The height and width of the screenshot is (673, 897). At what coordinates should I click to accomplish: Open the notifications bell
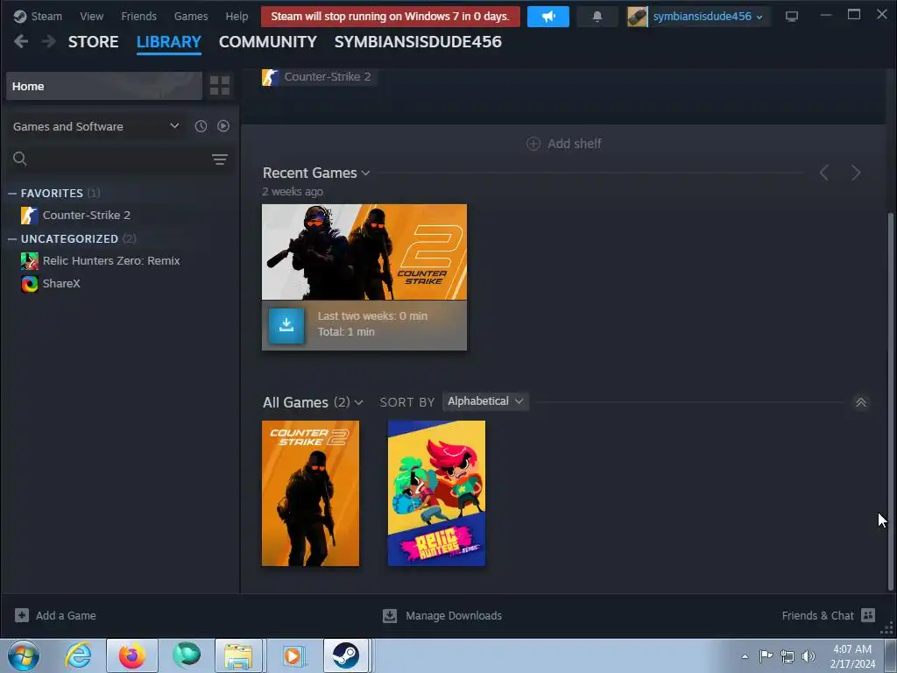(597, 17)
